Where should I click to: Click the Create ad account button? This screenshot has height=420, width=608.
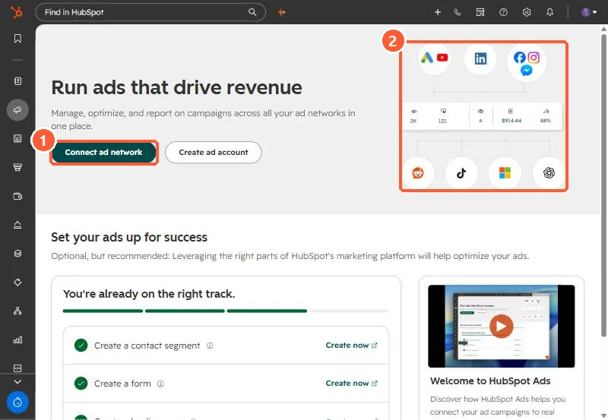(214, 152)
